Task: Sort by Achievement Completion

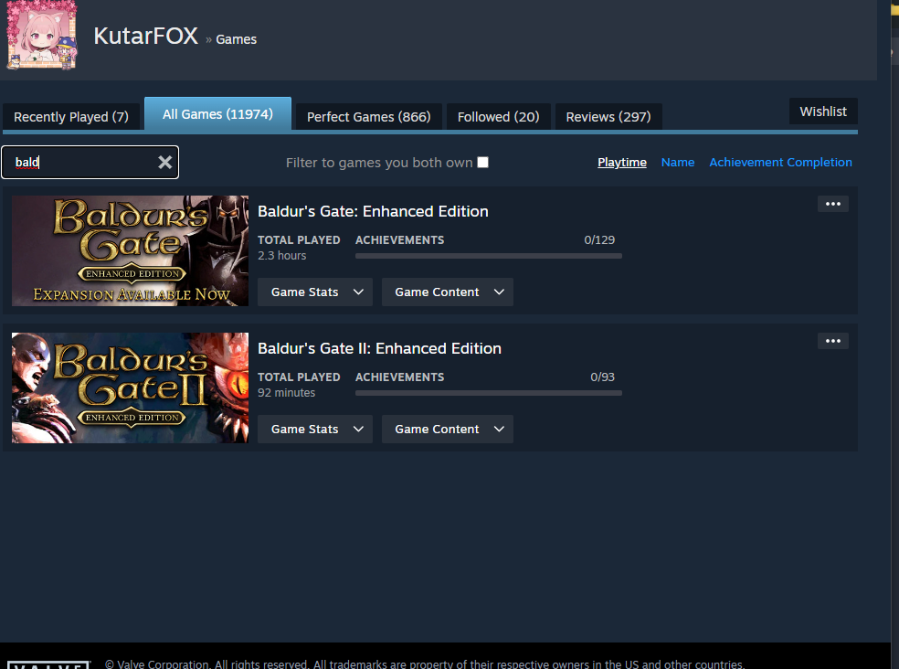Action: [x=780, y=163]
